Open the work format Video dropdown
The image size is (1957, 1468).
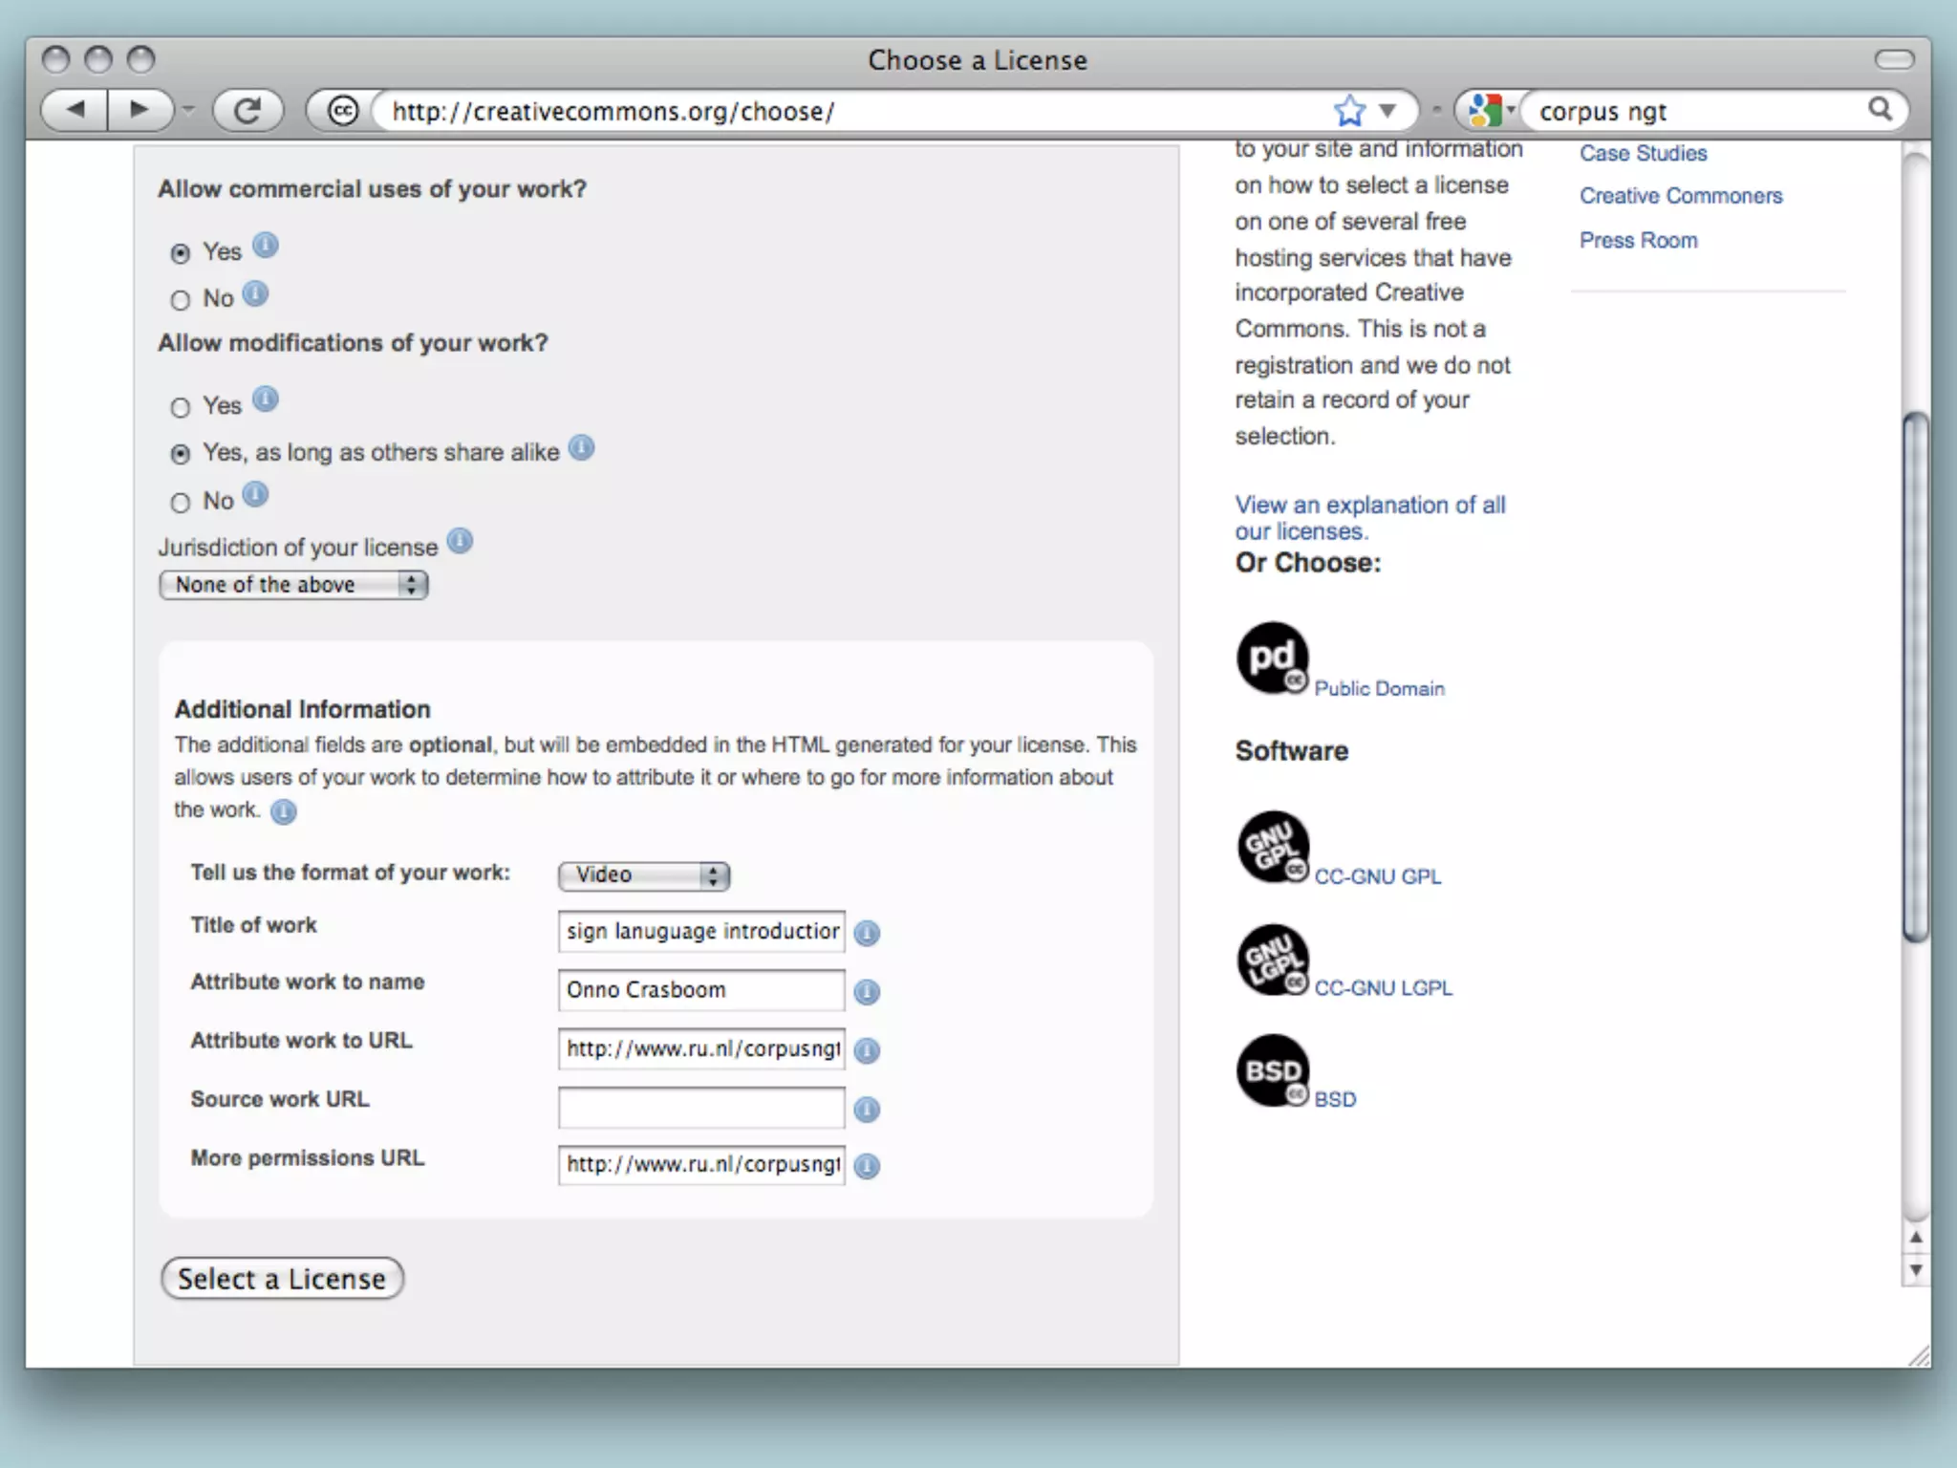(x=644, y=875)
